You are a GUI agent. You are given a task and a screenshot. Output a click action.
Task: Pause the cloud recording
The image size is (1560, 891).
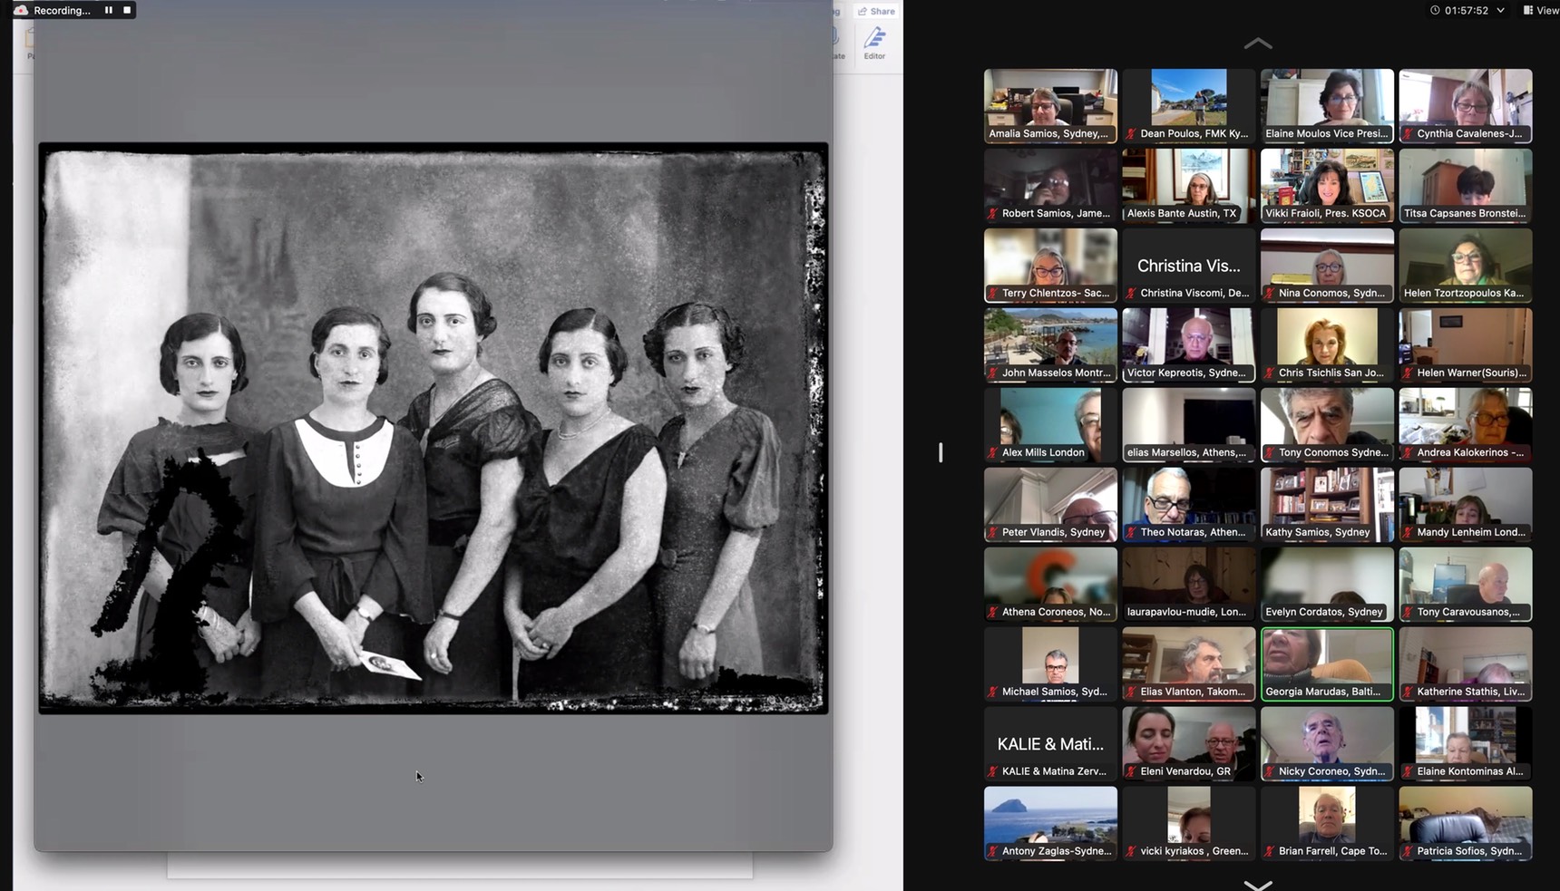tap(109, 10)
